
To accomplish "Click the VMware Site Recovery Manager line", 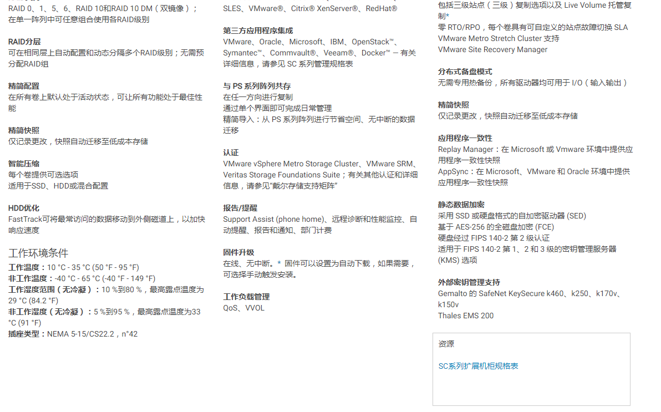I will pos(493,49).
